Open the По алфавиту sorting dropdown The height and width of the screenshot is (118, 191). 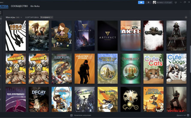coord(46,17)
